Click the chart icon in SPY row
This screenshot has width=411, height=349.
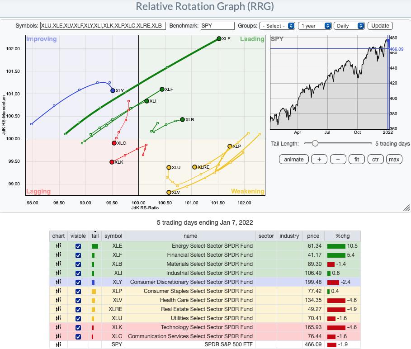click(x=58, y=345)
